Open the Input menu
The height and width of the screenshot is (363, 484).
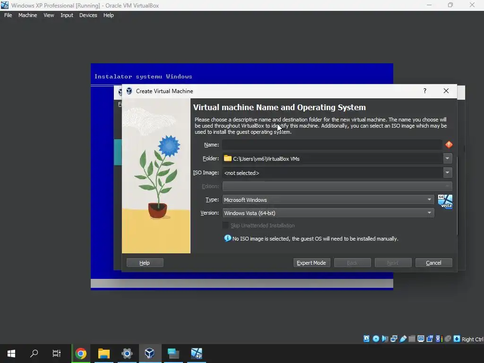point(67,15)
